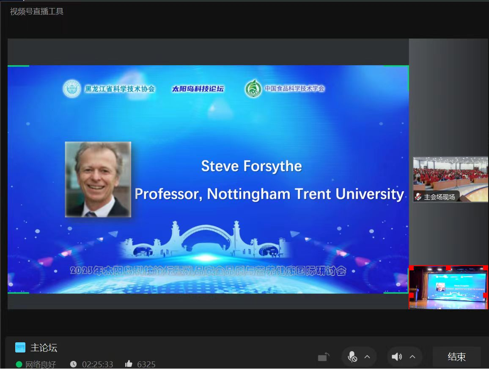The height and width of the screenshot is (369, 489).
Task: Click the green network status dot
Action: point(19,364)
